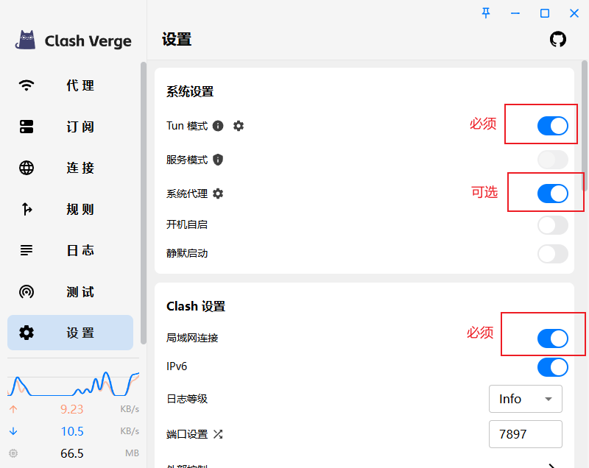This screenshot has height=468, width=589.
Task: Click the service mode shield icon
Action: 218,160
